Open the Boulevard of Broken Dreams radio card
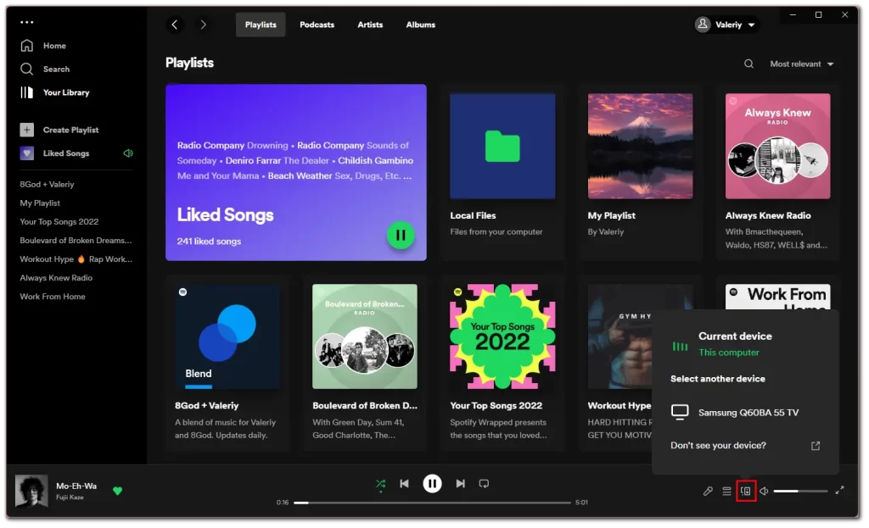Image resolution: width=869 pixels, height=528 pixels. [365, 363]
